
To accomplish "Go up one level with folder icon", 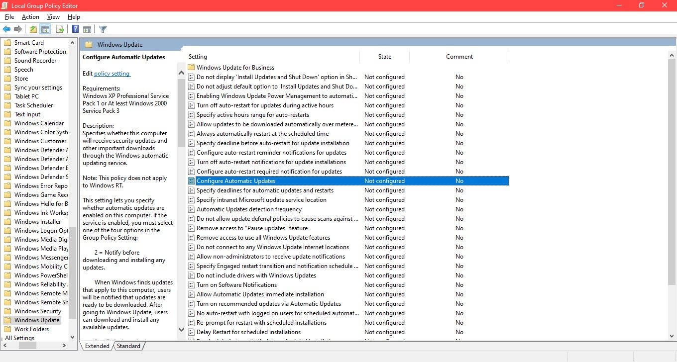I will coord(33,29).
